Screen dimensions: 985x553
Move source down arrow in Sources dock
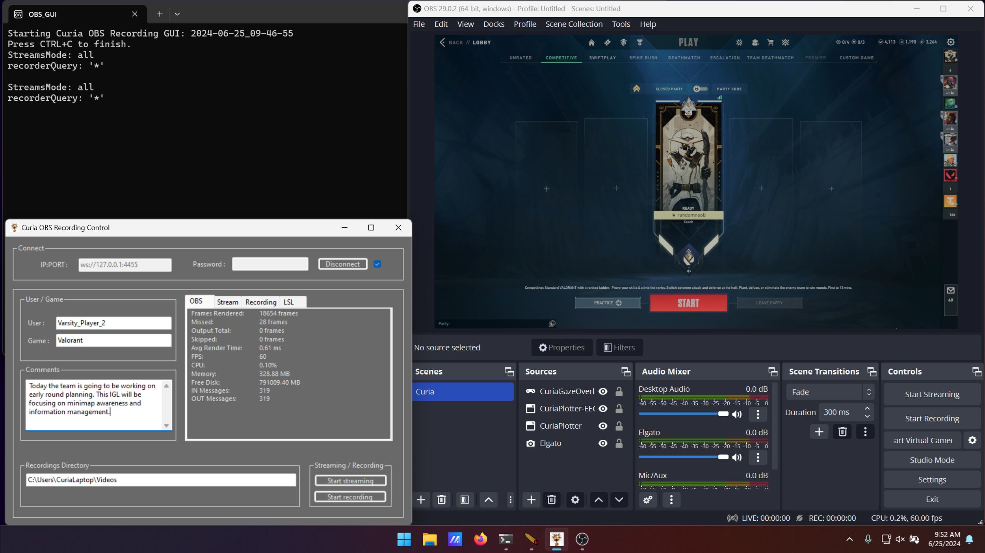[619, 500]
